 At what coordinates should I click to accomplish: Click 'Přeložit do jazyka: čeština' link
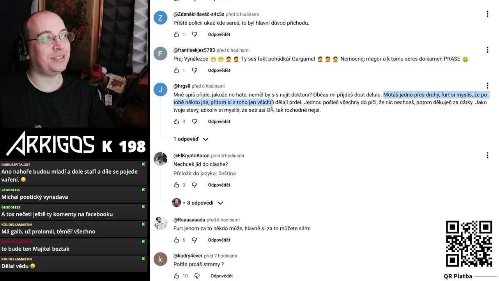click(205, 173)
